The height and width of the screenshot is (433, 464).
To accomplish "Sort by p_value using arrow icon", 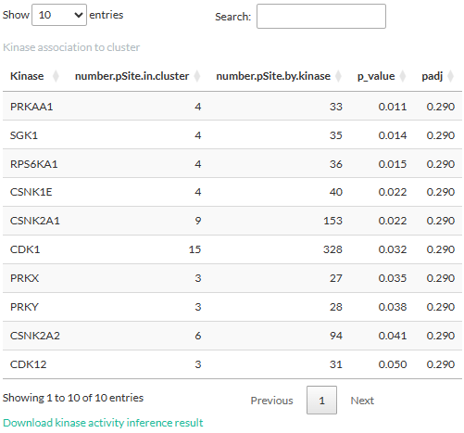I will (403, 76).
